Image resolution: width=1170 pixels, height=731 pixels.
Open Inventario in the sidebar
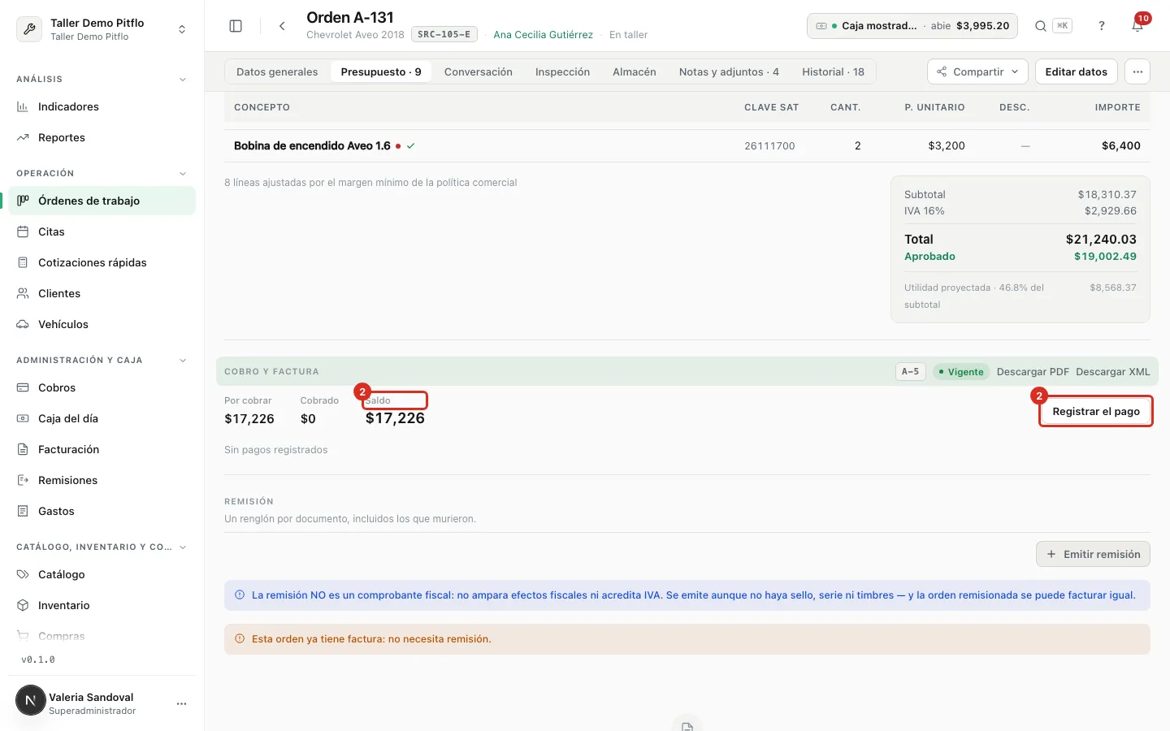pos(102,605)
